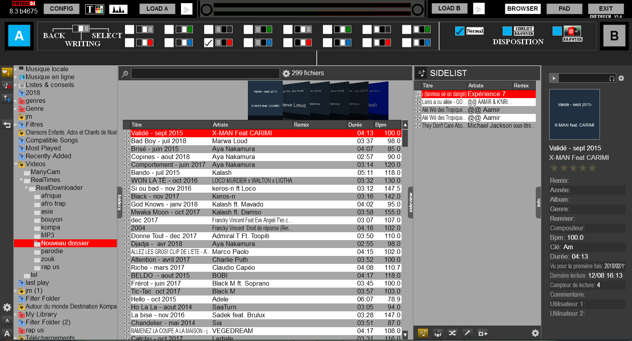Click large font size A icon
The image size is (632, 341).
pos(7,333)
